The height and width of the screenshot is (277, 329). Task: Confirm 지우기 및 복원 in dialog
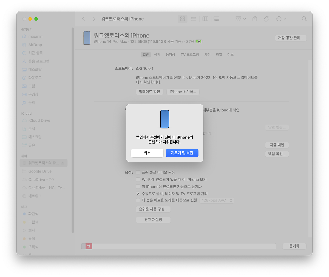(182, 153)
